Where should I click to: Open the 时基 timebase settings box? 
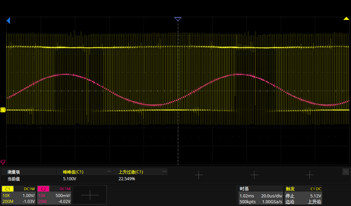click(260, 195)
